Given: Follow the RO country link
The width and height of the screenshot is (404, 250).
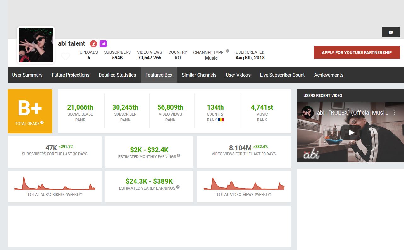Looking at the screenshot, I should pyautogui.click(x=178, y=58).
